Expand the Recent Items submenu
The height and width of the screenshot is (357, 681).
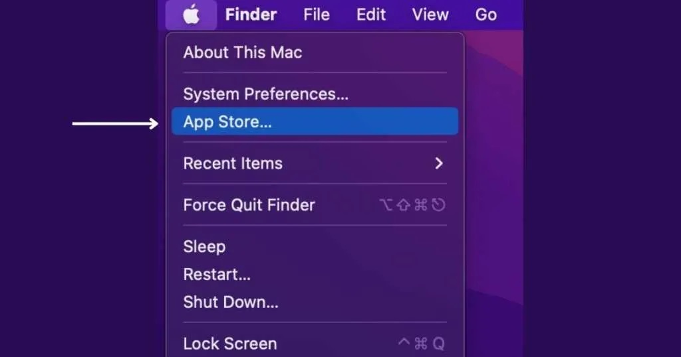(x=315, y=163)
